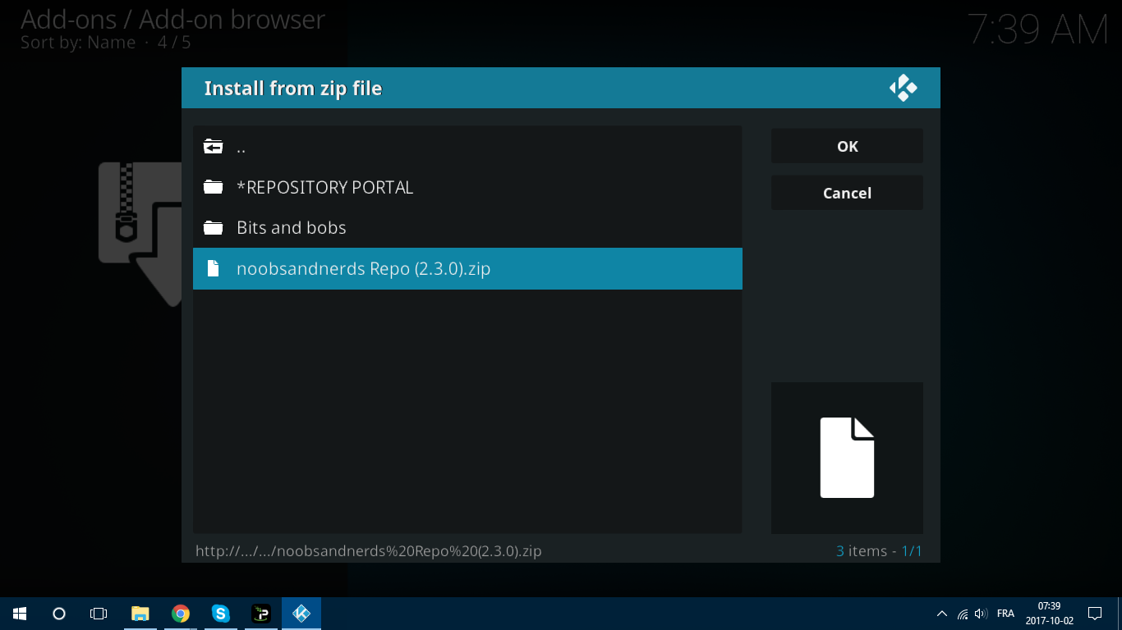Click the large file preview thumbnail
The image size is (1122, 630).
point(847,458)
